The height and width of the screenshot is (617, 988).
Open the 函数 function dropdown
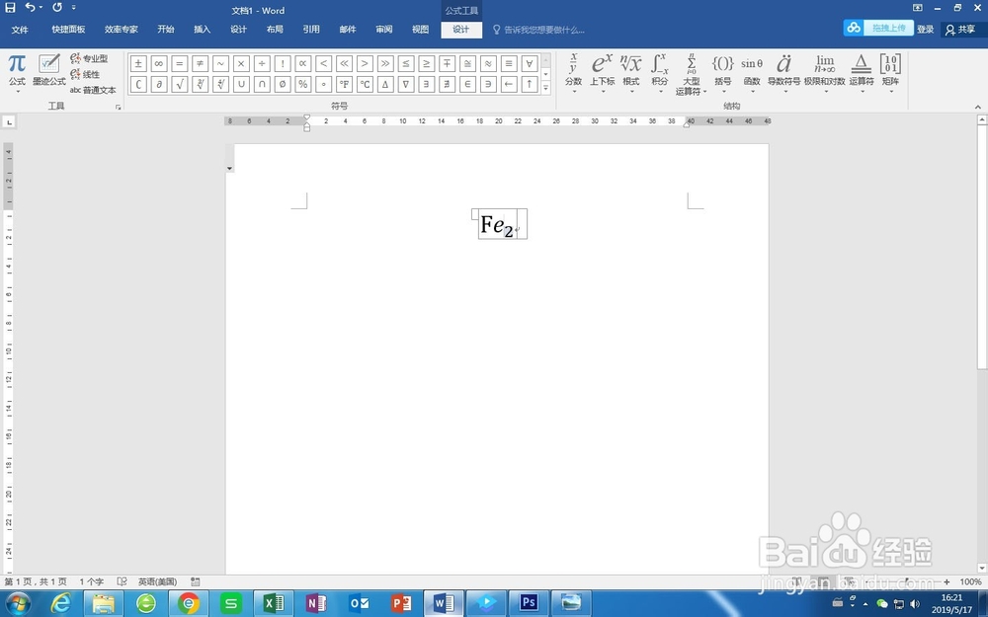coord(752,73)
